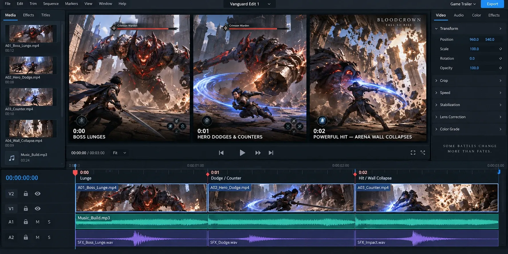Skip to end with skip-forward icon
508x254 pixels.
tap(271, 153)
